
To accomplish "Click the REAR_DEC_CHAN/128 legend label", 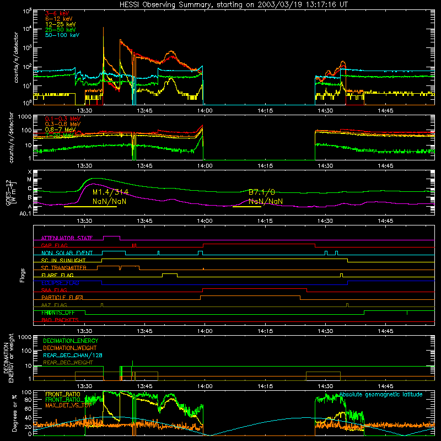I will point(73,355).
